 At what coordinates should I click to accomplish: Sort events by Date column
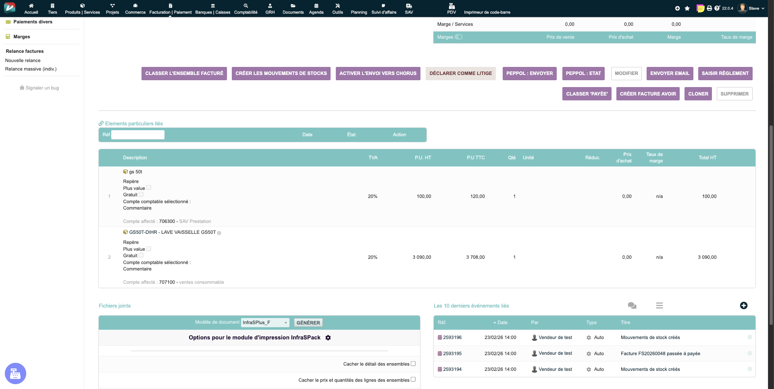coord(502,322)
